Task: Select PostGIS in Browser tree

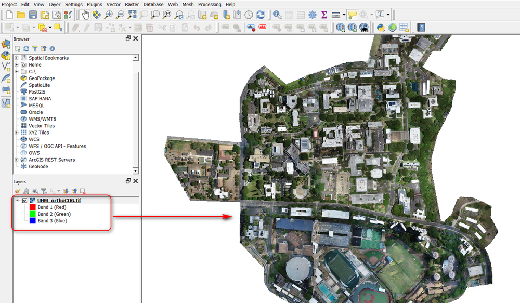Action: [37, 92]
